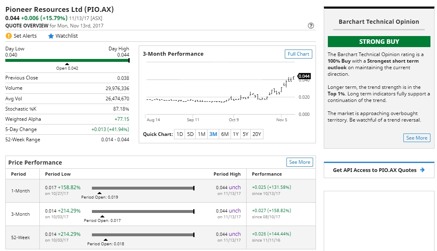The width and height of the screenshot is (437, 251).
Task: Click the Watchlist star icon
Action: (50, 36)
